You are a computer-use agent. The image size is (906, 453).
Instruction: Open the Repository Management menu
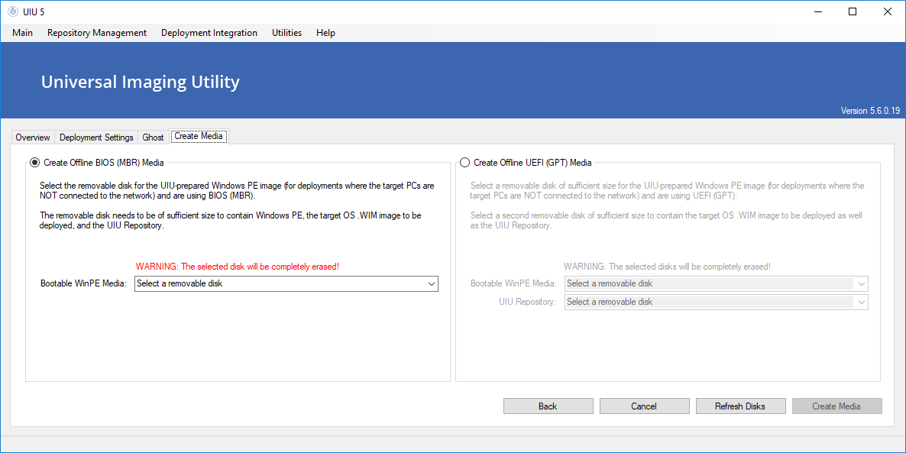click(x=97, y=33)
